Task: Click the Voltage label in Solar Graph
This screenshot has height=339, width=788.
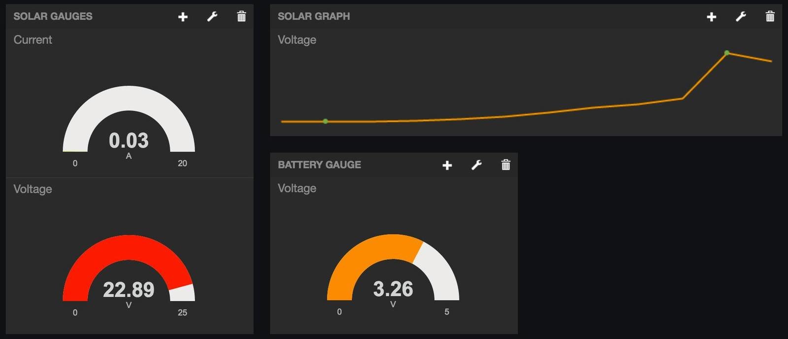Action: pyautogui.click(x=297, y=40)
